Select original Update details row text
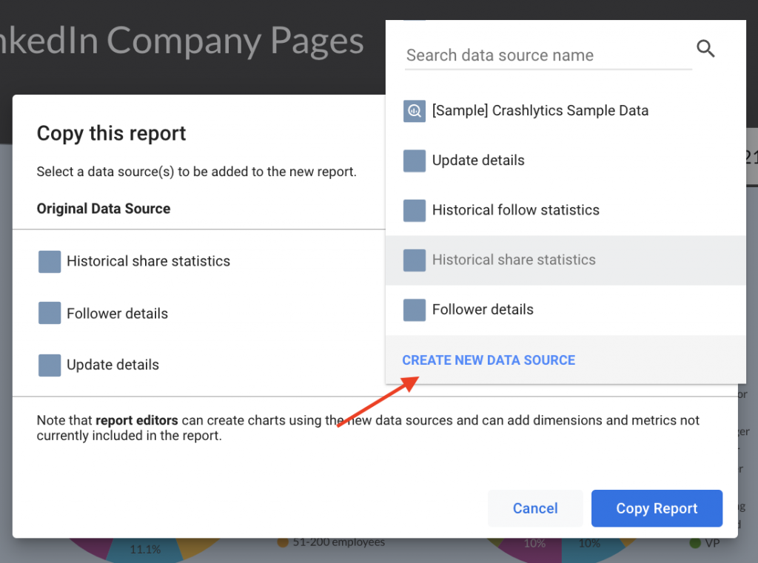The width and height of the screenshot is (758, 563). click(113, 365)
